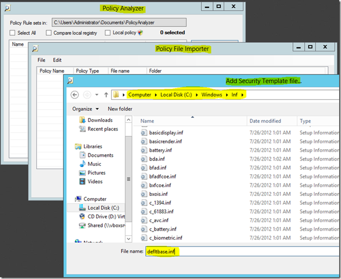Screen dimensions: 341x279
Task: Click Policy Analyzer magnifier title icon
Action: pyautogui.click(x=8, y=8)
